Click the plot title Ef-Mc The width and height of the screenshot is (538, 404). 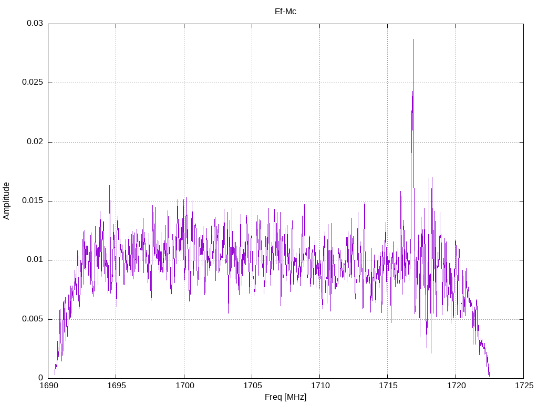(285, 12)
